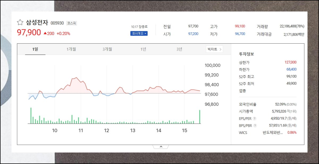Image resolution: width=319 pixels, height=164 pixels.
Task: Switch to the 1개월 chart tab
Action: (71, 49)
